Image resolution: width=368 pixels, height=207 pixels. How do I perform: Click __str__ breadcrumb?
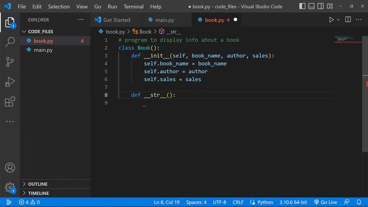pos(170,32)
